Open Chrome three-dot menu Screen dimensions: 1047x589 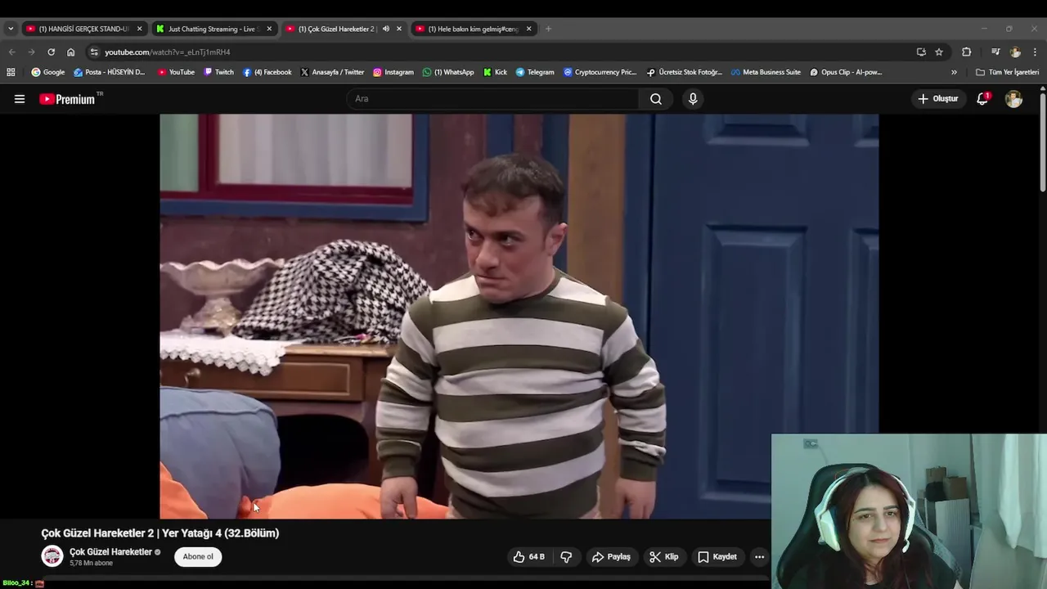click(x=1035, y=52)
